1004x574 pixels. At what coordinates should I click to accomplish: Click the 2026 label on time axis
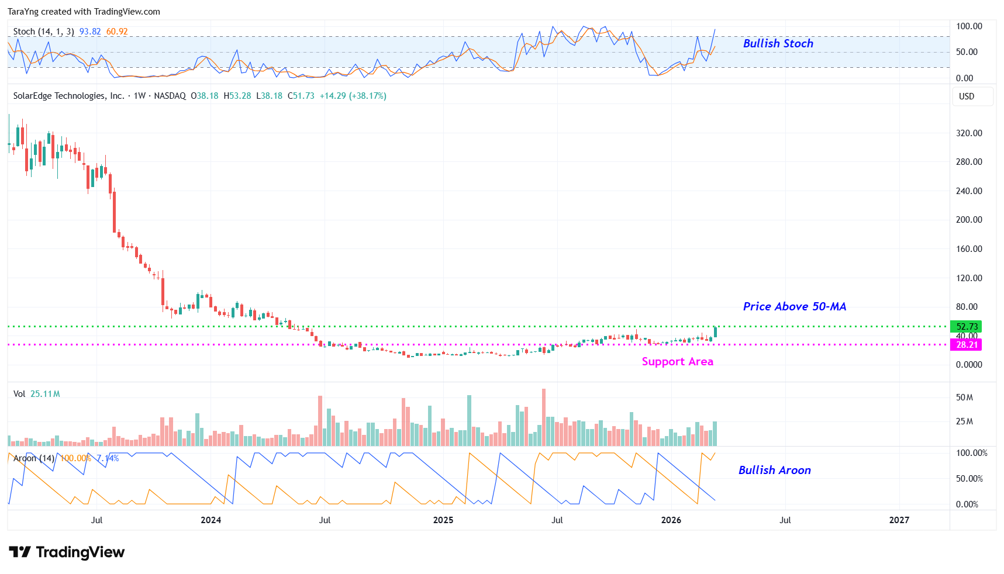[671, 520]
